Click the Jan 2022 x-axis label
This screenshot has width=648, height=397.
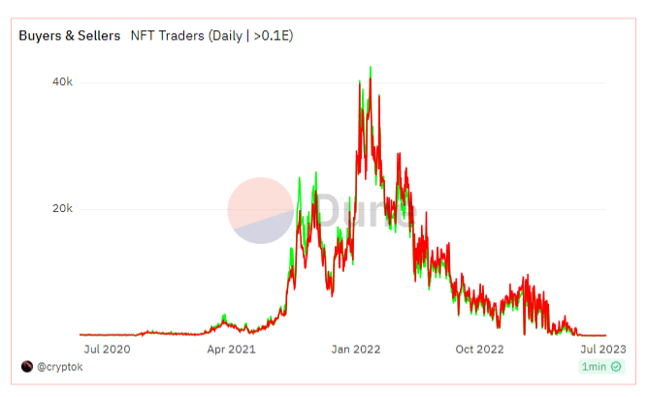coord(355,350)
